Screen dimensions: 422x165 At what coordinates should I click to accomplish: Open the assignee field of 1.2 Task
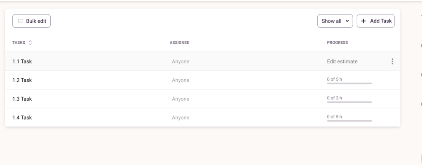tap(181, 80)
